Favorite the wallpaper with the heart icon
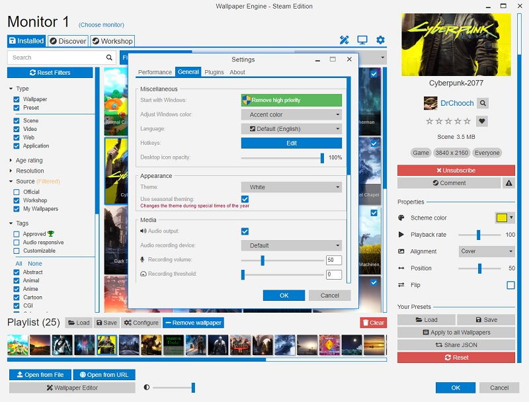 (x=483, y=121)
